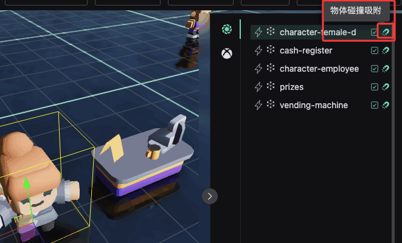Click the magnet snap icon for character-female-d
This screenshot has width=402, height=243.
pos(384,32)
